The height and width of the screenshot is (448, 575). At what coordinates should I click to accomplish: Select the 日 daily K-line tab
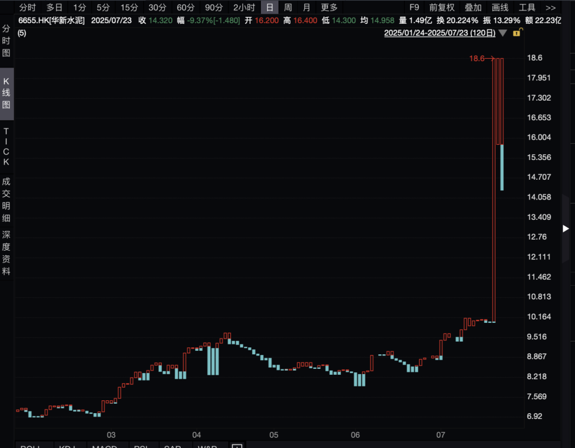270,8
